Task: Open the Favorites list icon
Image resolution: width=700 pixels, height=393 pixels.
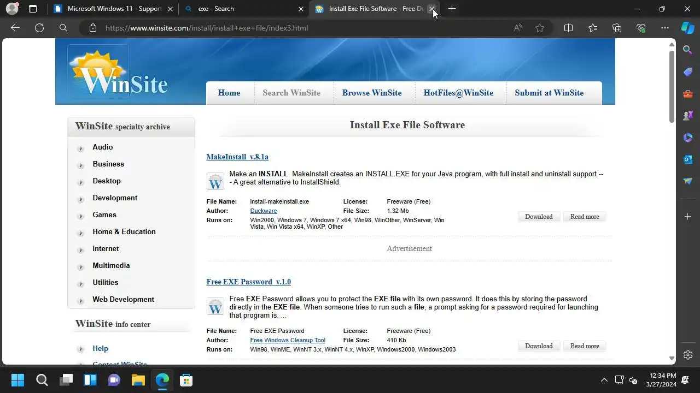Action: click(593, 28)
